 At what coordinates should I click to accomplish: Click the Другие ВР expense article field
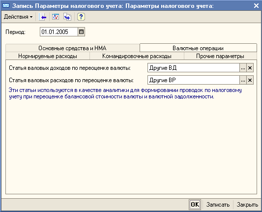click(x=194, y=80)
